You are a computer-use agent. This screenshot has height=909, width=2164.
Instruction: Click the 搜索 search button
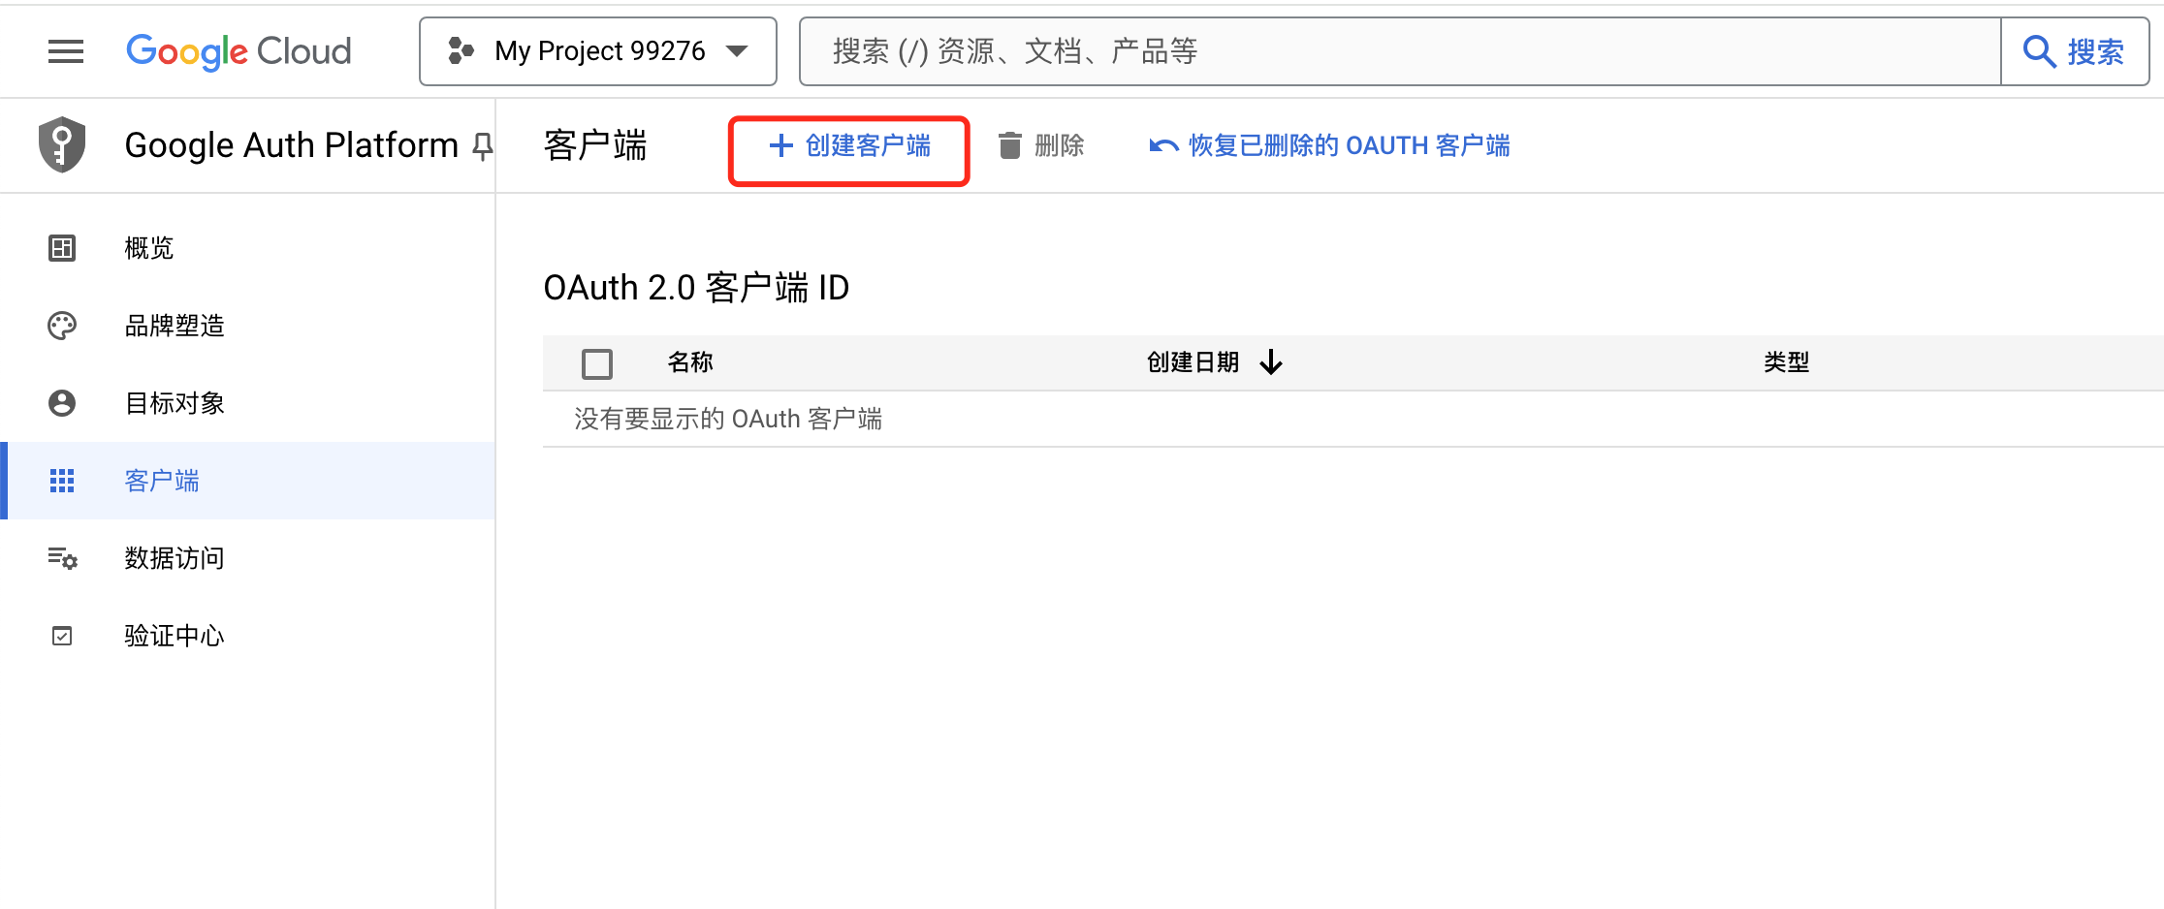coord(2075,51)
